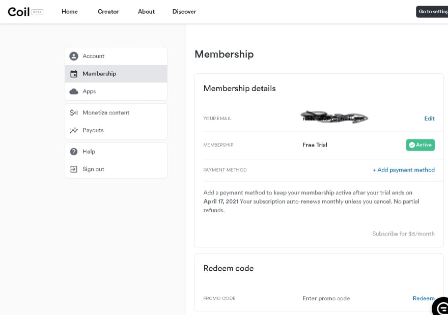Click Edit next to your email
This screenshot has height=315, width=448.
point(429,119)
